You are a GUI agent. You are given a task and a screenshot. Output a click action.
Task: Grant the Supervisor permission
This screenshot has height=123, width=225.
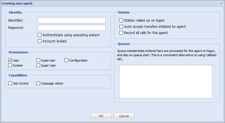[38, 60]
